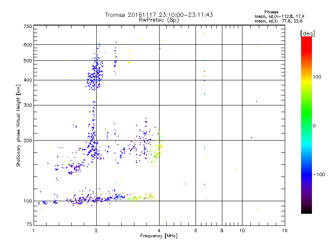Click the y-axis '600' tick label
Image resolution: width=335 pixels, height=251 pixels.
click(x=28, y=45)
